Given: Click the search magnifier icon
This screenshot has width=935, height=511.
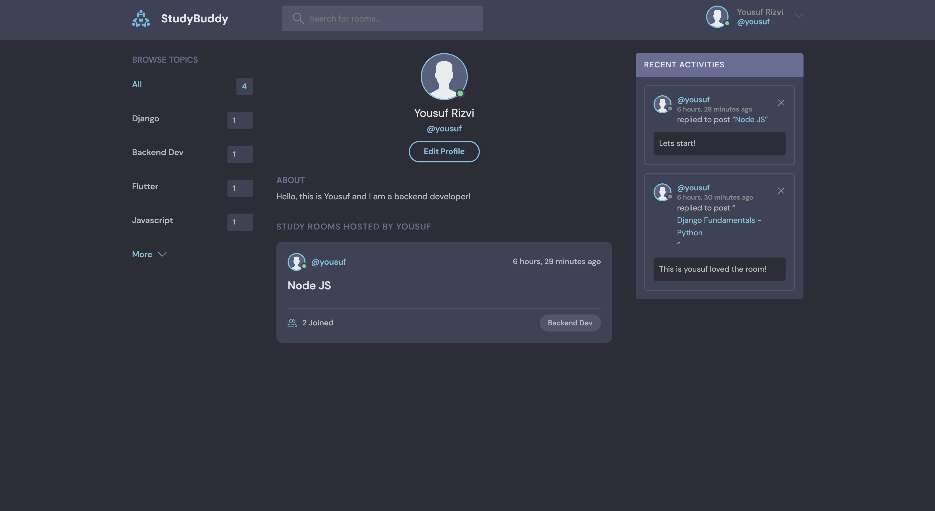Looking at the screenshot, I should tap(298, 18).
